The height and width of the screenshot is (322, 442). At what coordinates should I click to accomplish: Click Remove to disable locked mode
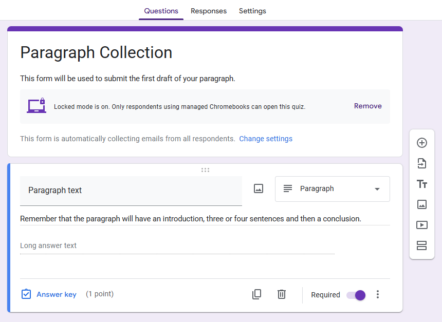click(x=367, y=106)
